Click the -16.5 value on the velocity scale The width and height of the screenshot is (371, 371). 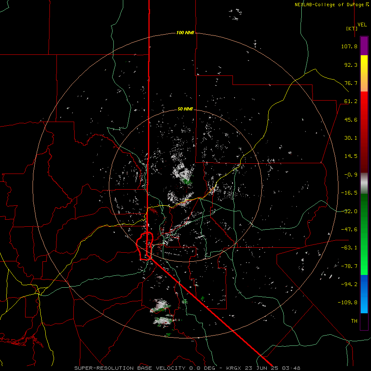[x=349, y=193]
